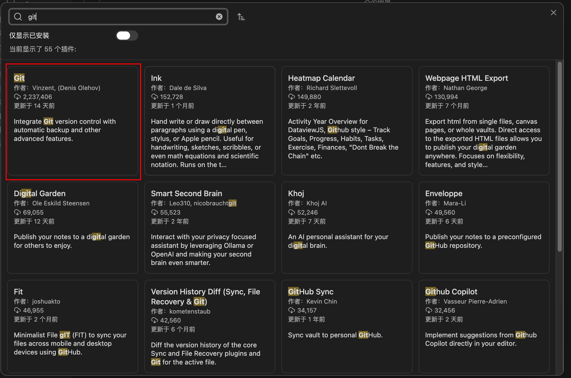Open the Ink plugin card
Screen dimensions: 571x378
coord(210,121)
